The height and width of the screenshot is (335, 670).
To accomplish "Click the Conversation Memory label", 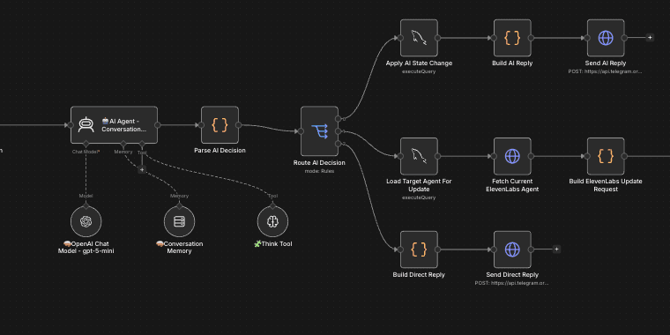I will 180,248.
